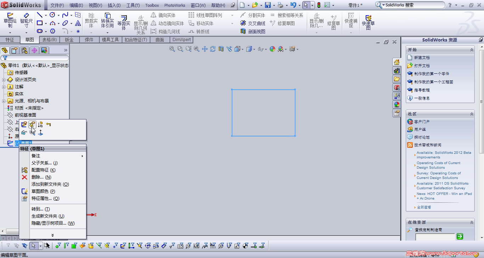Open the PropertyManager tab icon
The height and width of the screenshot is (258, 484).
15,50
